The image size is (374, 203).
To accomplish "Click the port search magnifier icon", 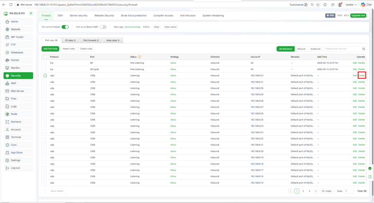I will click(363, 49).
